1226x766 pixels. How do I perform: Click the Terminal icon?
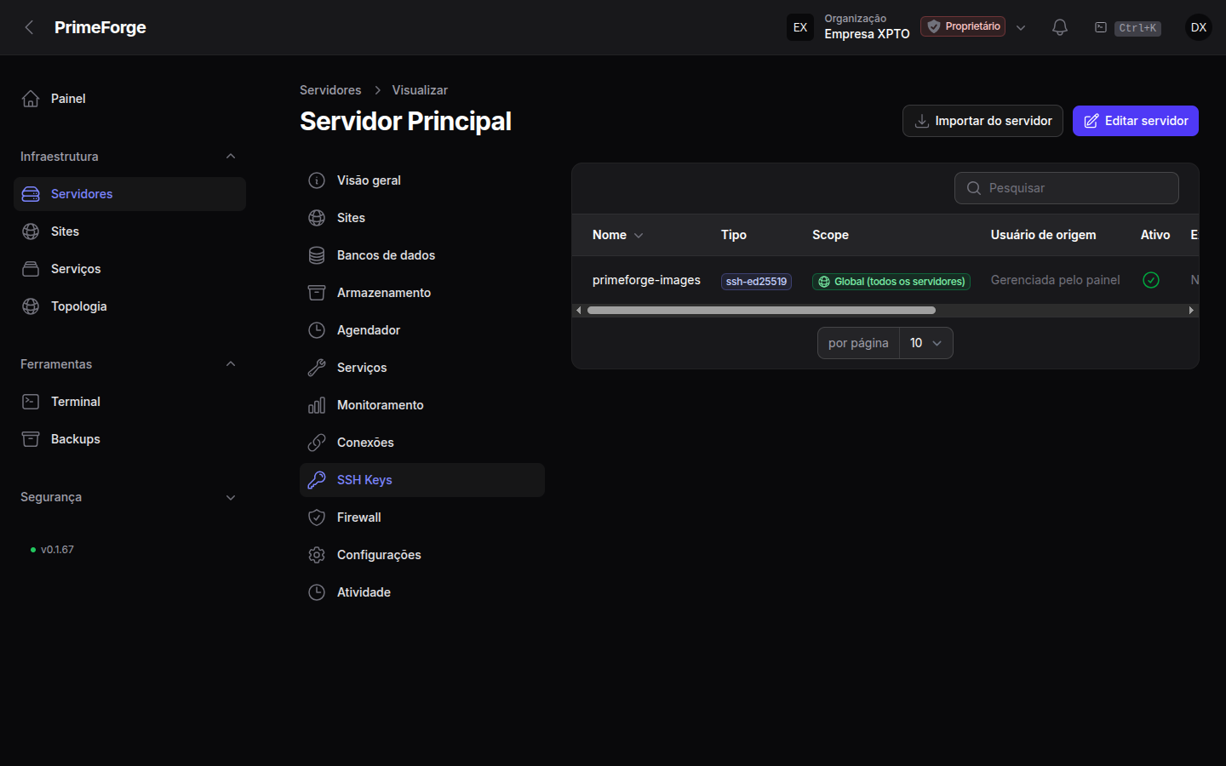click(x=31, y=402)
